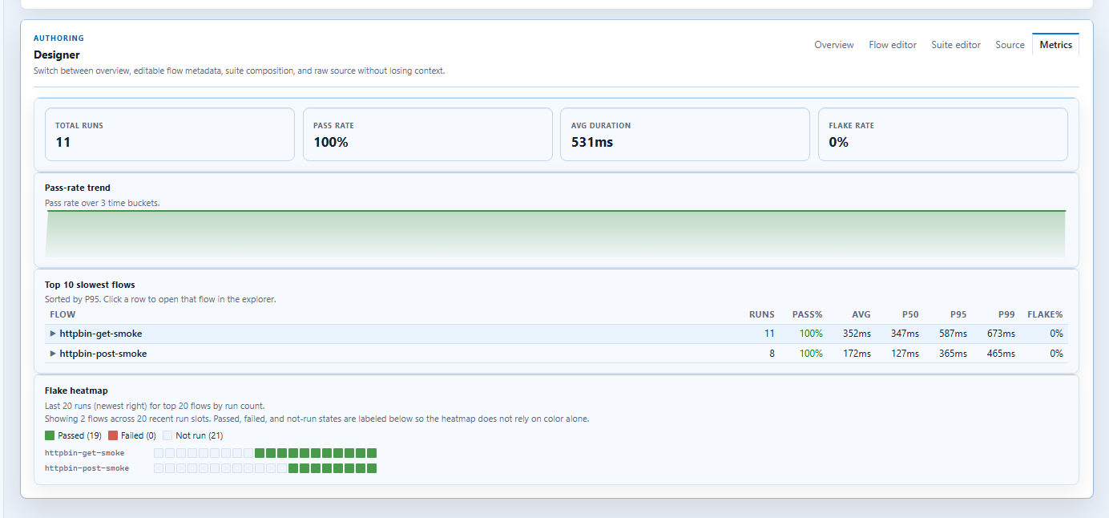
Task: Click the P95 column header
Action: coord(958,314)
